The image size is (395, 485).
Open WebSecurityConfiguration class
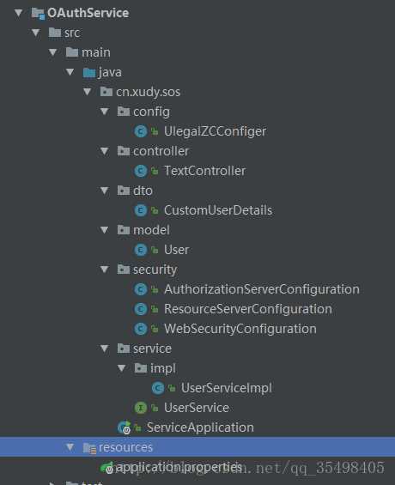pos(240,329)
